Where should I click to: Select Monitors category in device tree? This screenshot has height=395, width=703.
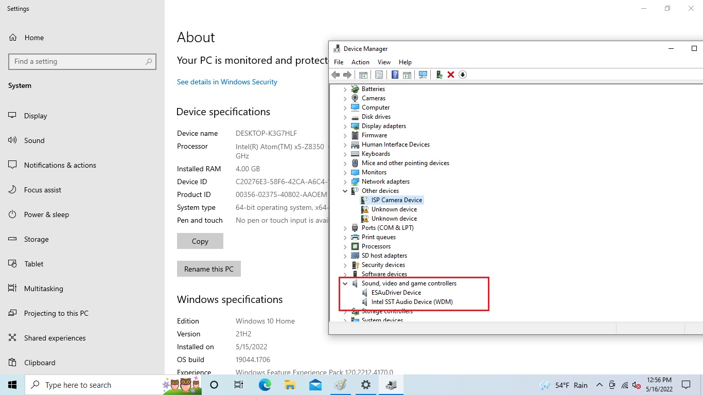pos(374,172)
